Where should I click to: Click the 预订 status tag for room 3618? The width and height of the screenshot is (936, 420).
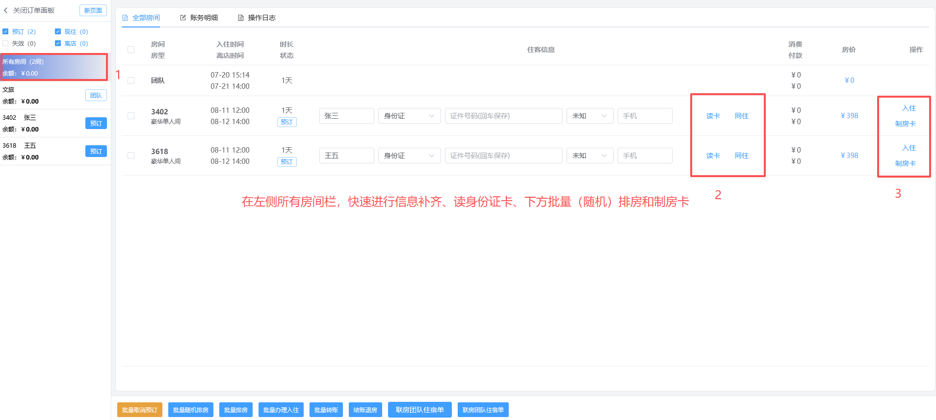click(287, 162)
